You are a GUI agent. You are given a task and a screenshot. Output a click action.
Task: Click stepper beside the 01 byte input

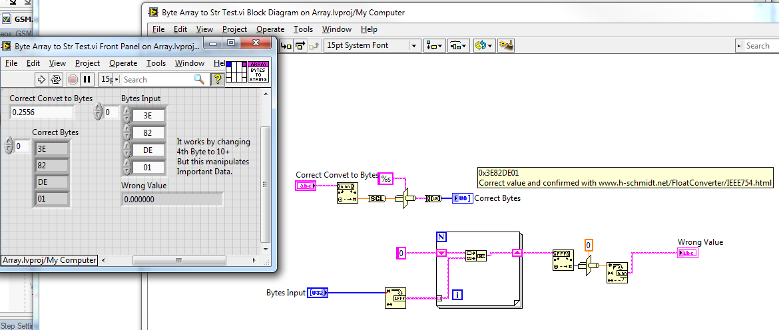pyautogui.click(x=127, y=167)
